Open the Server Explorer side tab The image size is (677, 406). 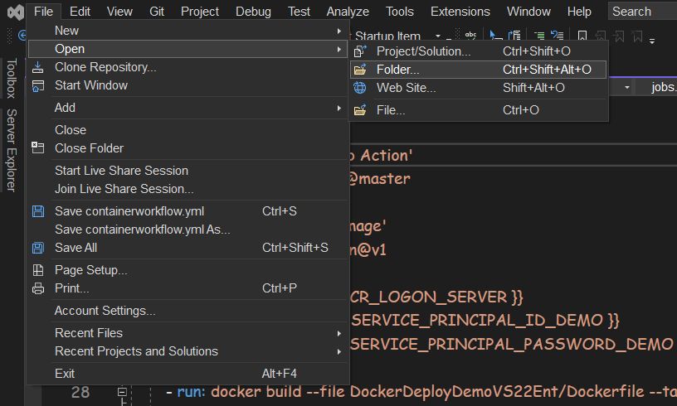[x=11, y=149]
